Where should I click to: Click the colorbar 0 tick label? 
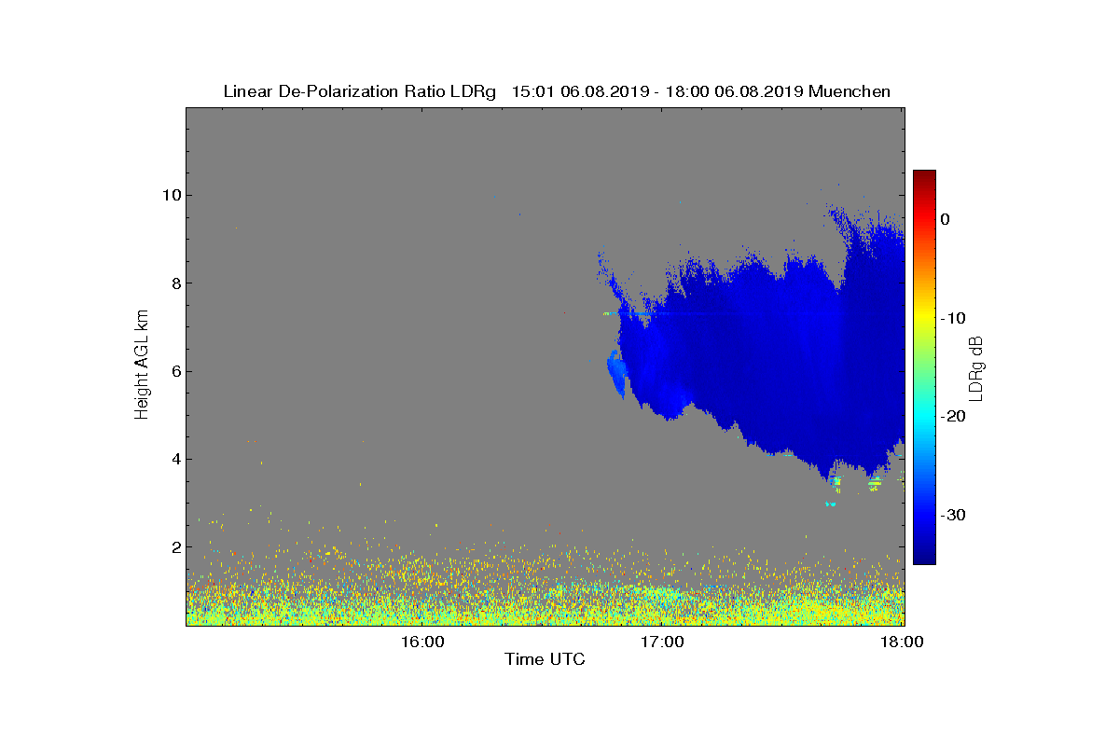click(945, 219)
